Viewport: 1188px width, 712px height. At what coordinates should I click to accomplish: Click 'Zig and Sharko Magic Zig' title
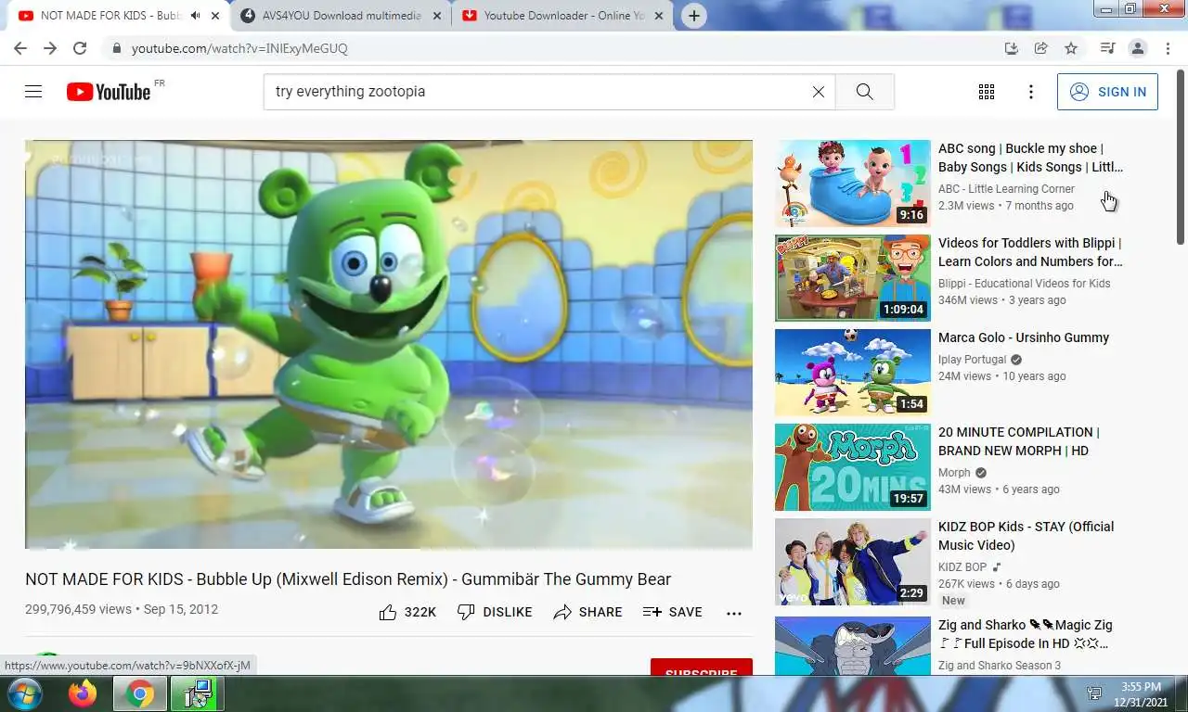(x=1026, y=634)
